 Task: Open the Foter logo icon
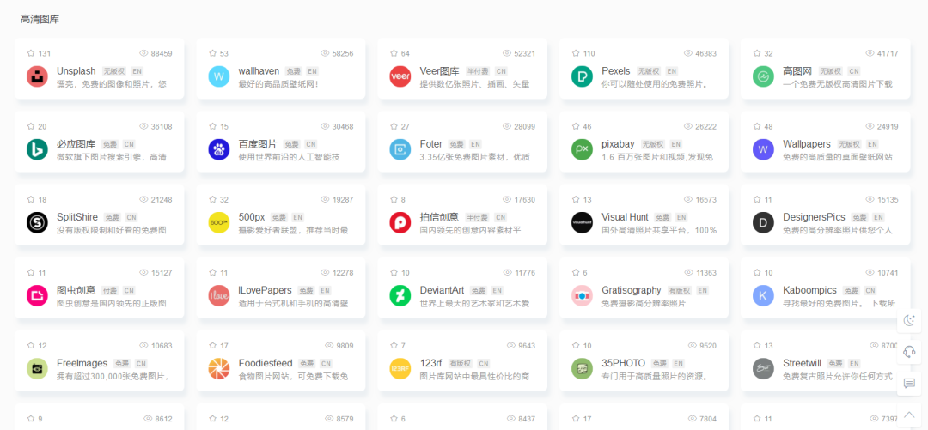click(400, 149)
